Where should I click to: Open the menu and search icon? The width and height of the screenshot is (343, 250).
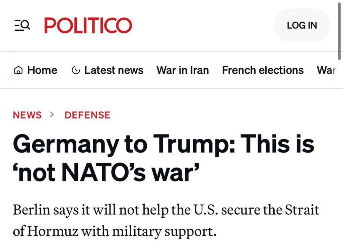pyautogui.click(x=22, y=25)
